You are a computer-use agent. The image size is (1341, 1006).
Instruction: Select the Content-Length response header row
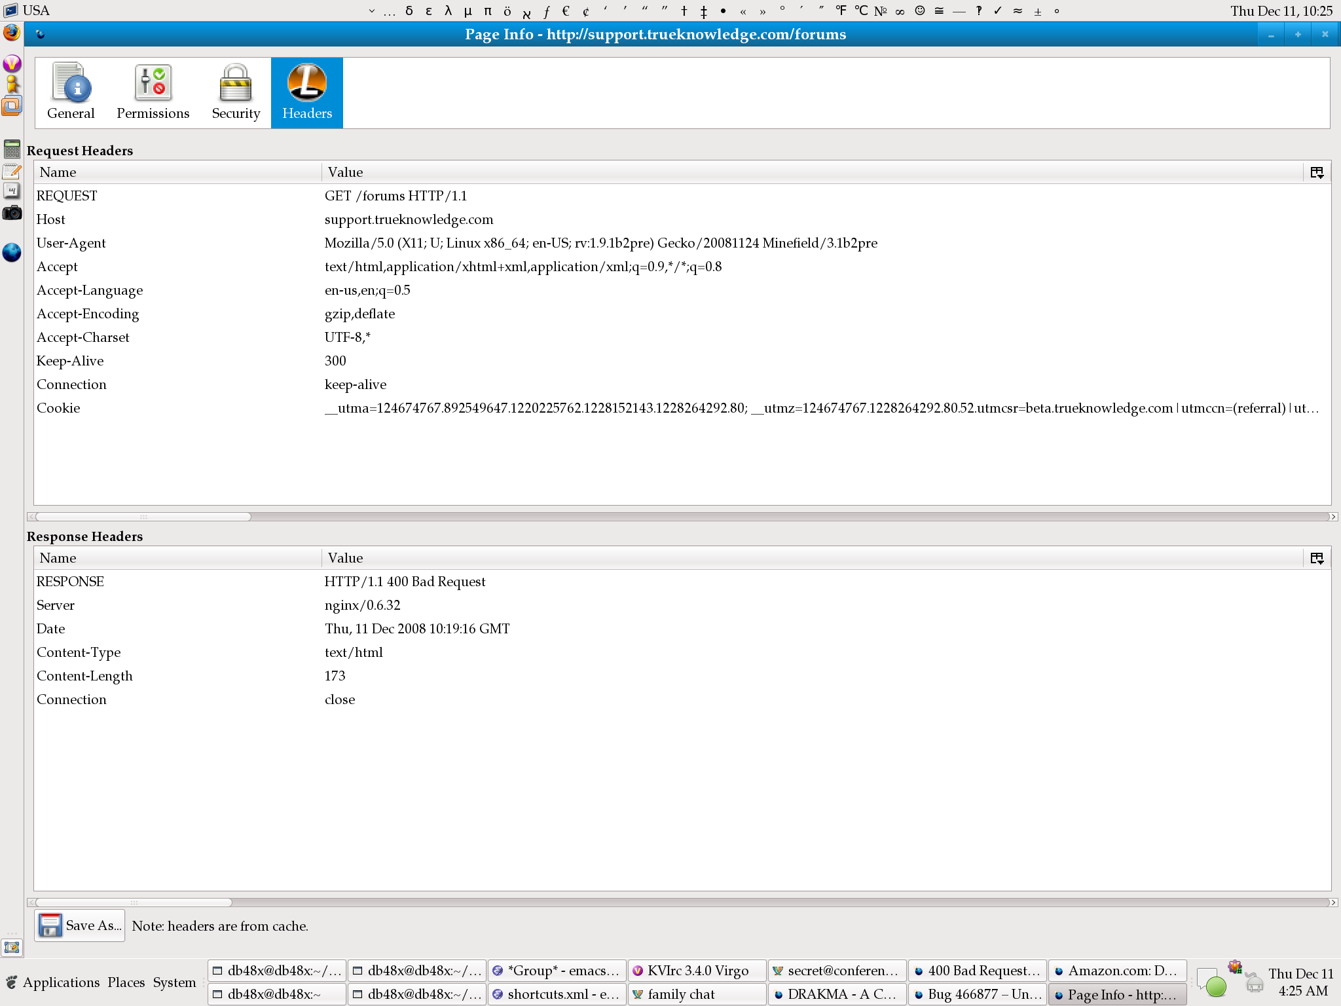coord(682,676)
